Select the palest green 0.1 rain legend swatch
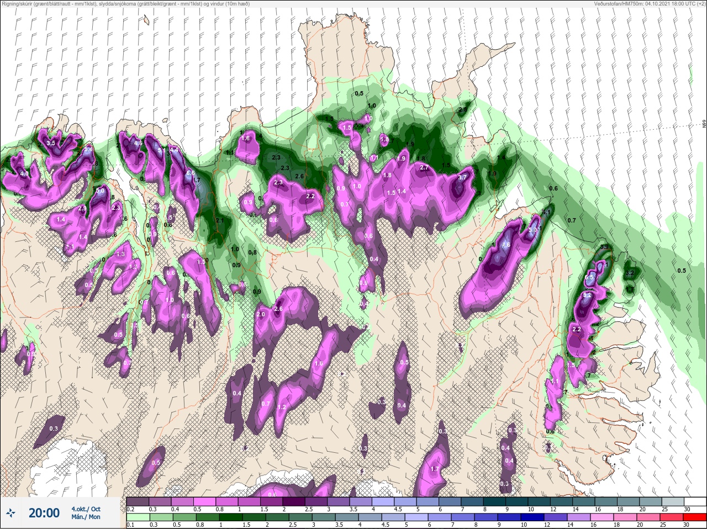This screenshot has width=707, height=529. click(x=138, y=517)
